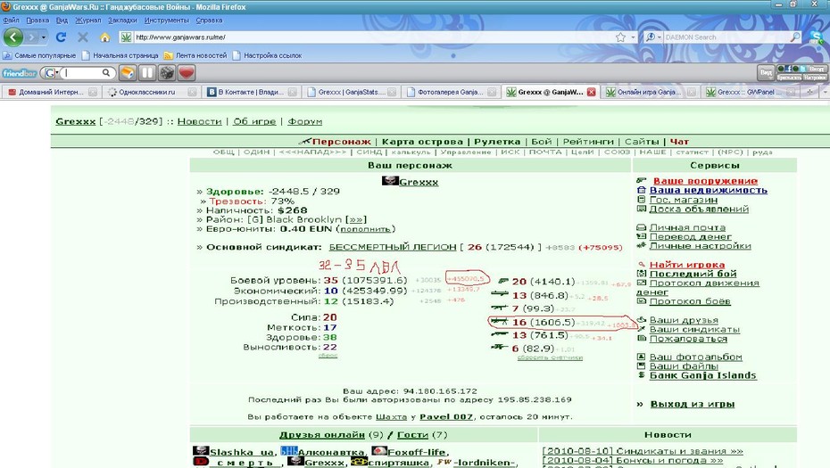The height and width of the screenshot is (468, 830).
Task: Go back with the green arrow
Action: point(12,37)
